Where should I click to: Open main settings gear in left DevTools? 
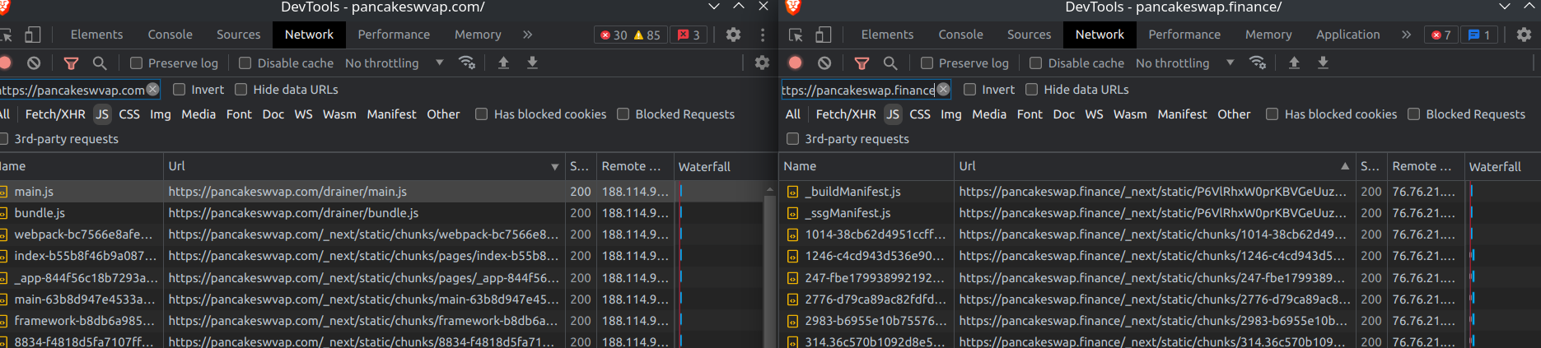pos(733,35)
